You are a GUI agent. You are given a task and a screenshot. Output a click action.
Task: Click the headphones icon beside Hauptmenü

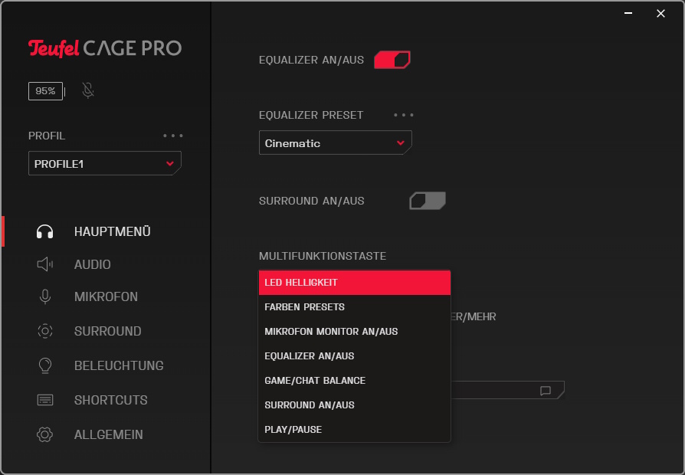[45, 231]
